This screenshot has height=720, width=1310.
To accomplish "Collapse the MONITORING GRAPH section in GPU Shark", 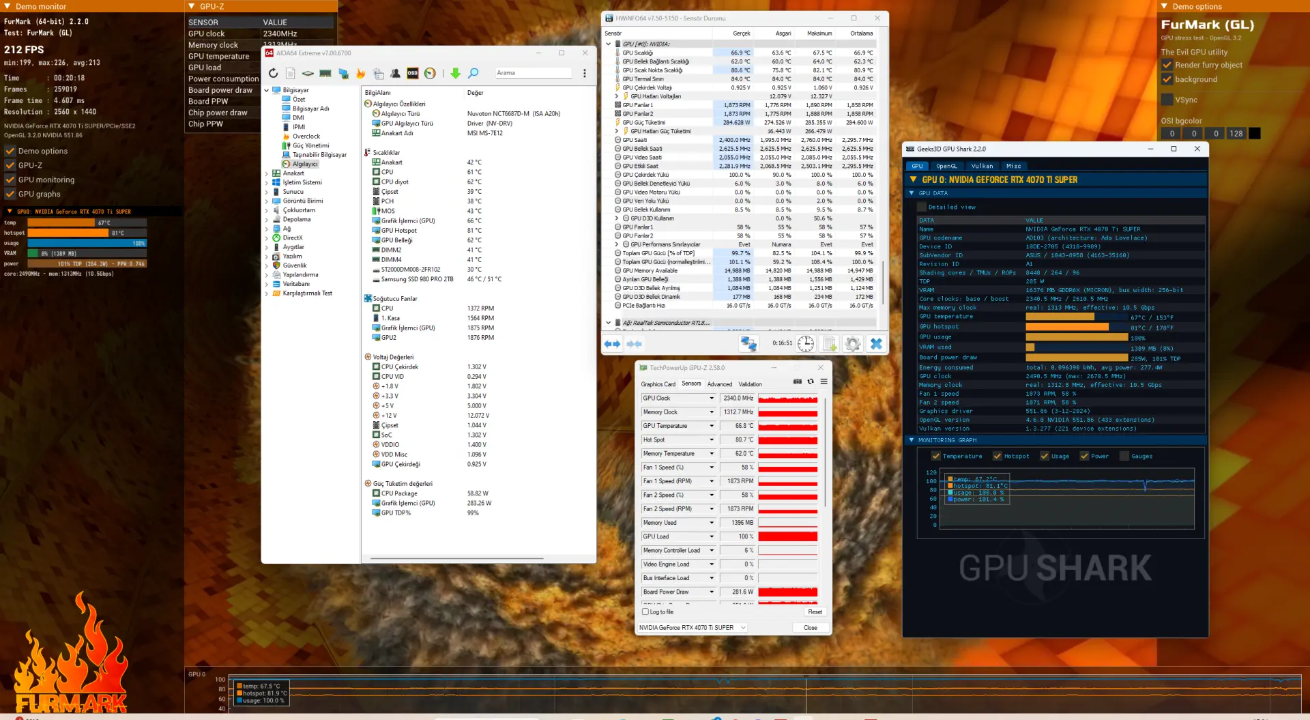I will coord(911,440).
